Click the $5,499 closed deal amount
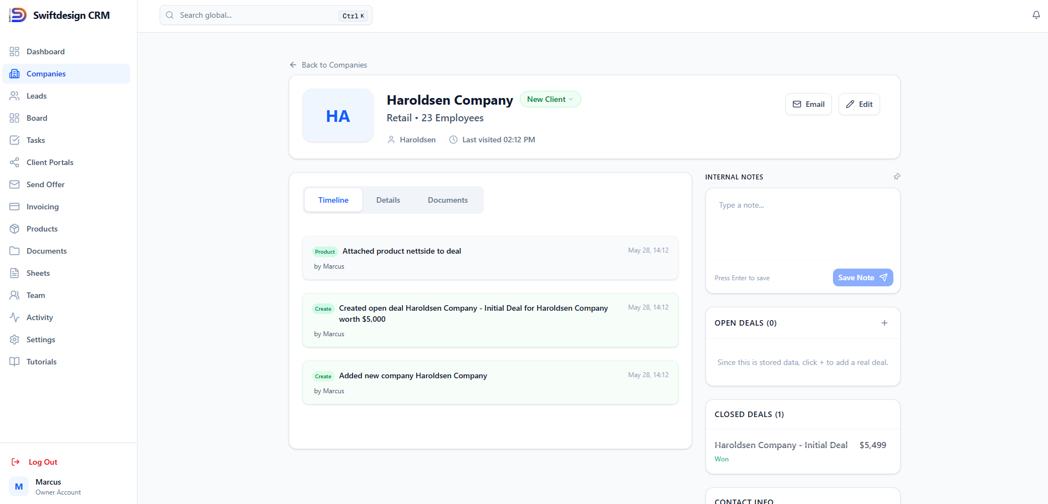Viewport: 1048px width, 504px height. (873, 445)
